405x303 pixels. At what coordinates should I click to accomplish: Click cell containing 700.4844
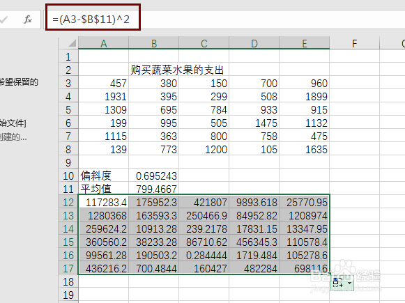tap(153, 268)
